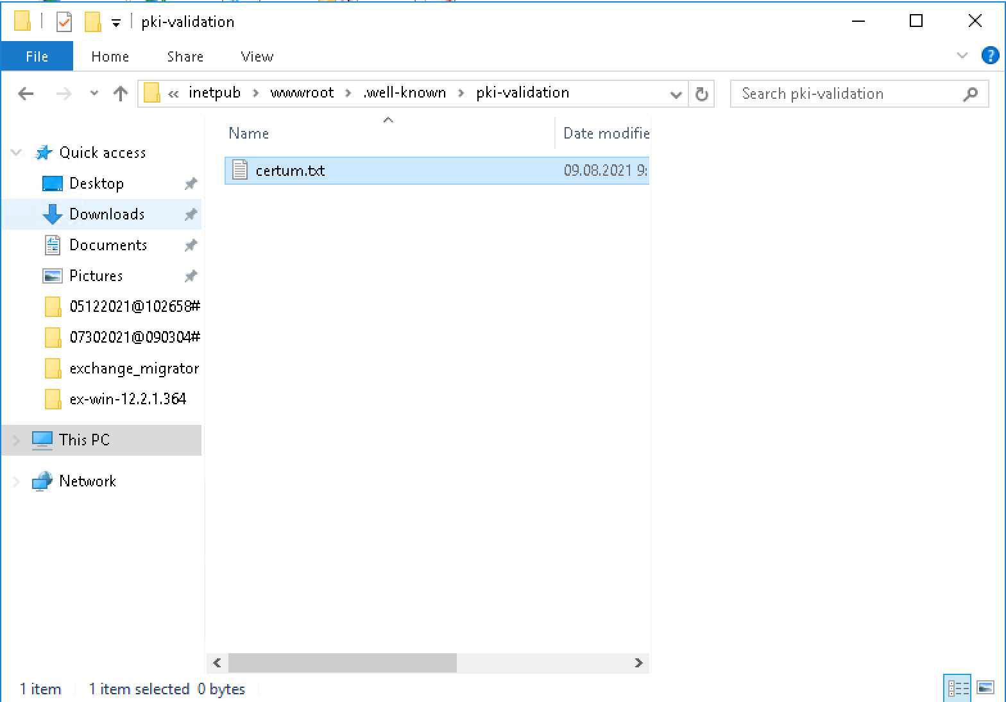Go forward with the Forward arrow
This screenshot has height=702, width=1006.
point(64,94)
